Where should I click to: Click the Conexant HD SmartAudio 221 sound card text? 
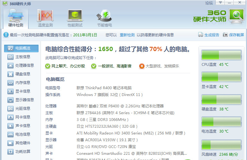(132, 154)
